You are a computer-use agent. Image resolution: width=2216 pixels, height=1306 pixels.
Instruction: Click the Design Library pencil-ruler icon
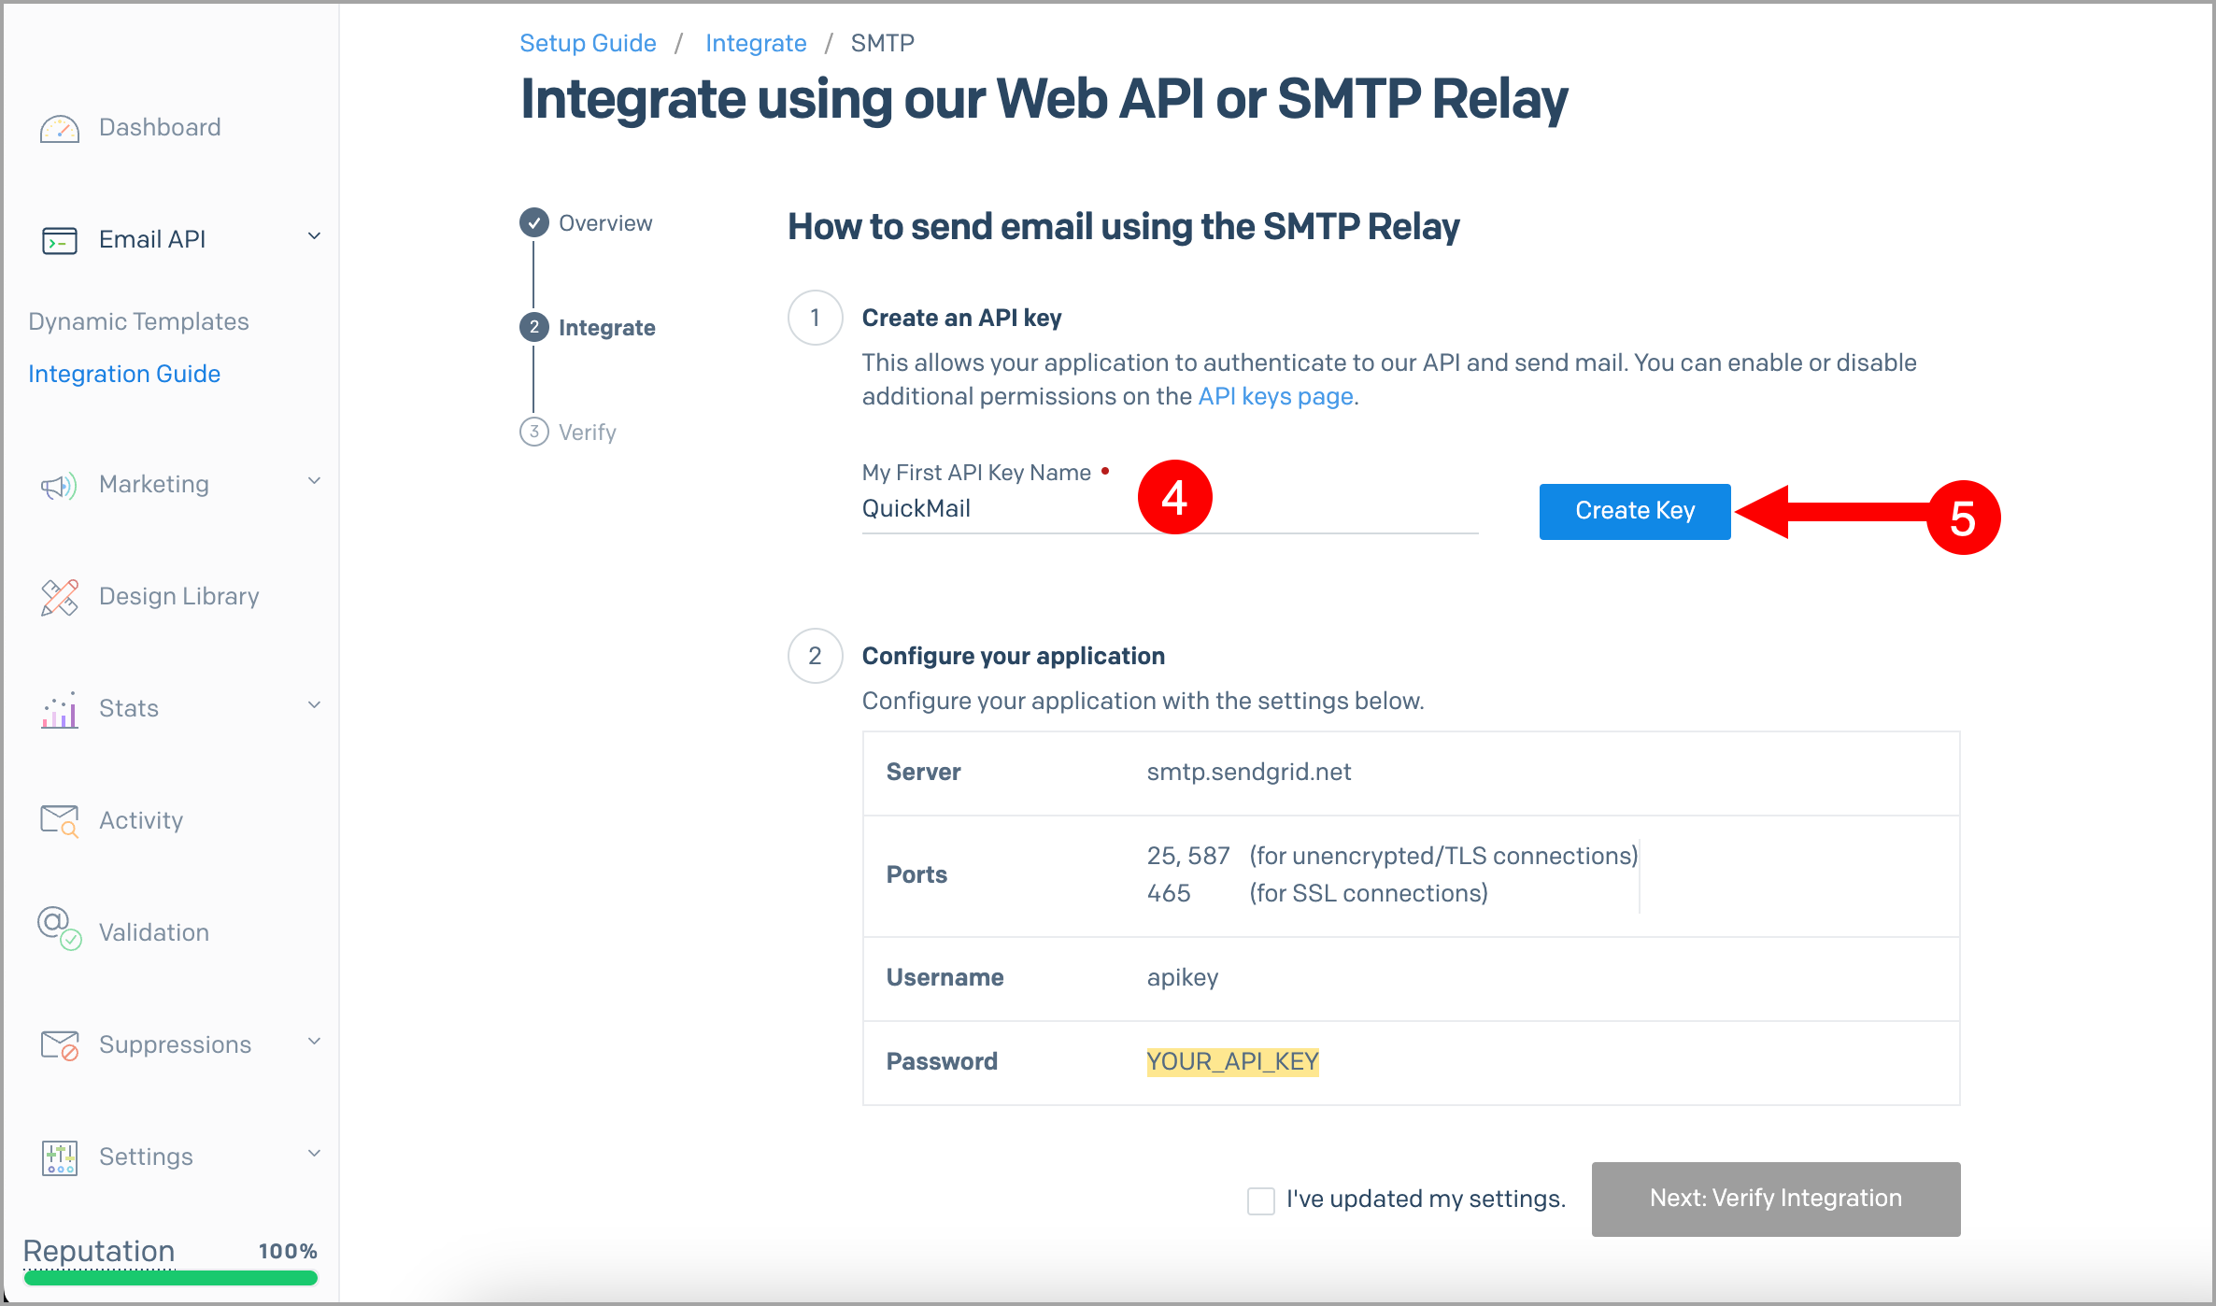click(x=60, y=598)
